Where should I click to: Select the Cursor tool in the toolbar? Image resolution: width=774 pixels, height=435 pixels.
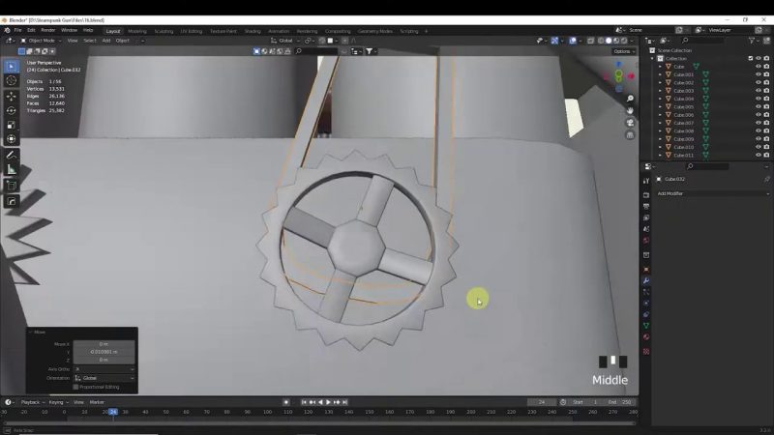coord(12,81)
